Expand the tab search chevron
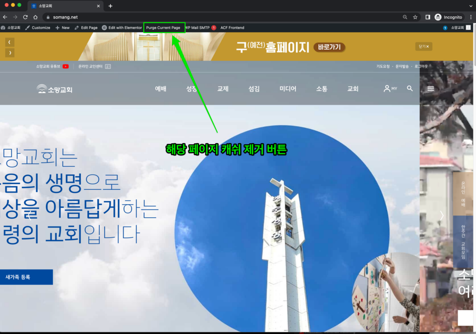Screen dimensions: 476x334 [471, 6]
